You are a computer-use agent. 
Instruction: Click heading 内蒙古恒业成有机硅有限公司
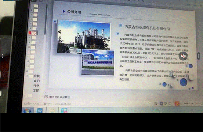click(147, 27)
